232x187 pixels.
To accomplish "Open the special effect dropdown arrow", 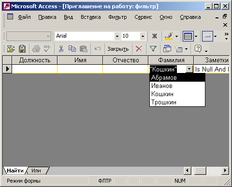I will tap(215, 36).
